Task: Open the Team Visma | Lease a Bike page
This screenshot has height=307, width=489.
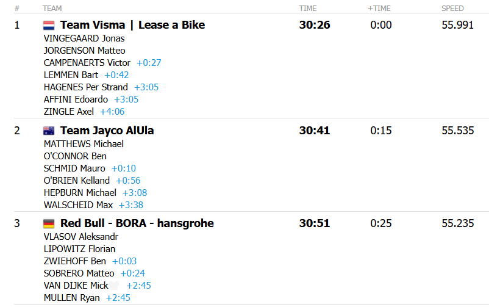Action: tap(132, 25)
